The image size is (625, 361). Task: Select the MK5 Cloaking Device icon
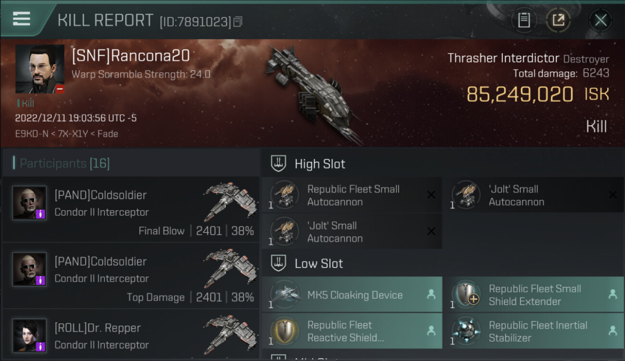pos(285,295)
